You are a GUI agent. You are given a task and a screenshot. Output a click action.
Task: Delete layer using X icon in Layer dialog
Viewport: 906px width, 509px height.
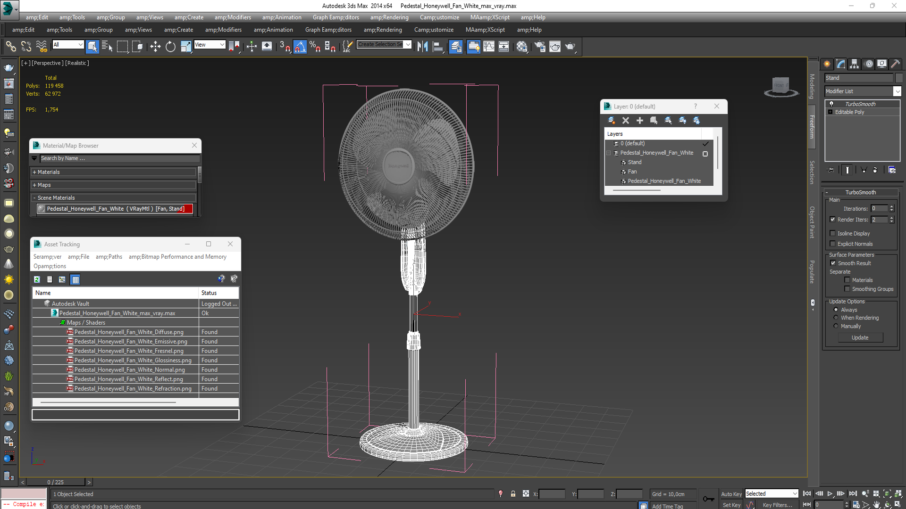tap(626, 121)
